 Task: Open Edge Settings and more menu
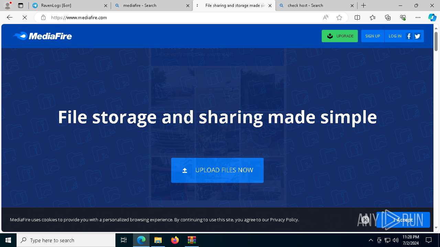418,17
